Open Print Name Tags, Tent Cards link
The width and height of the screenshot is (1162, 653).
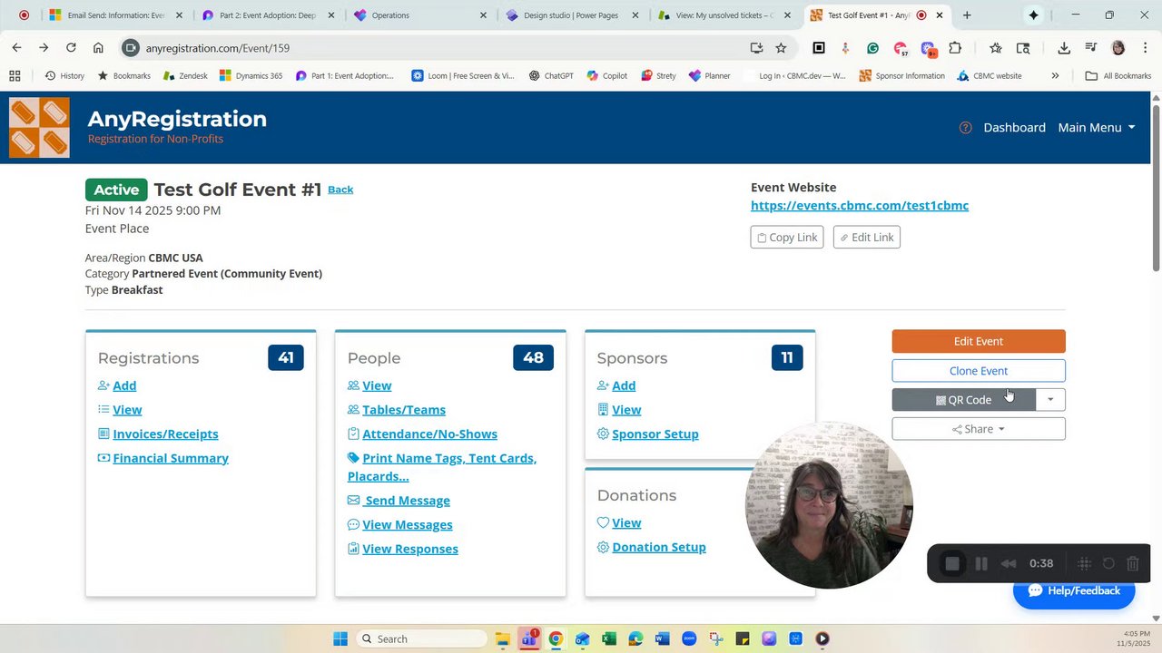[x=442, y=467]
